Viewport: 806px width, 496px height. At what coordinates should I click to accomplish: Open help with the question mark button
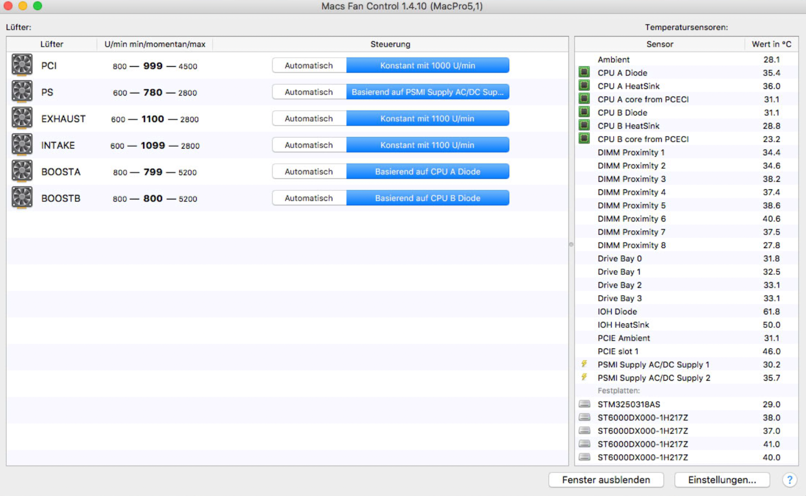(789, 480)
